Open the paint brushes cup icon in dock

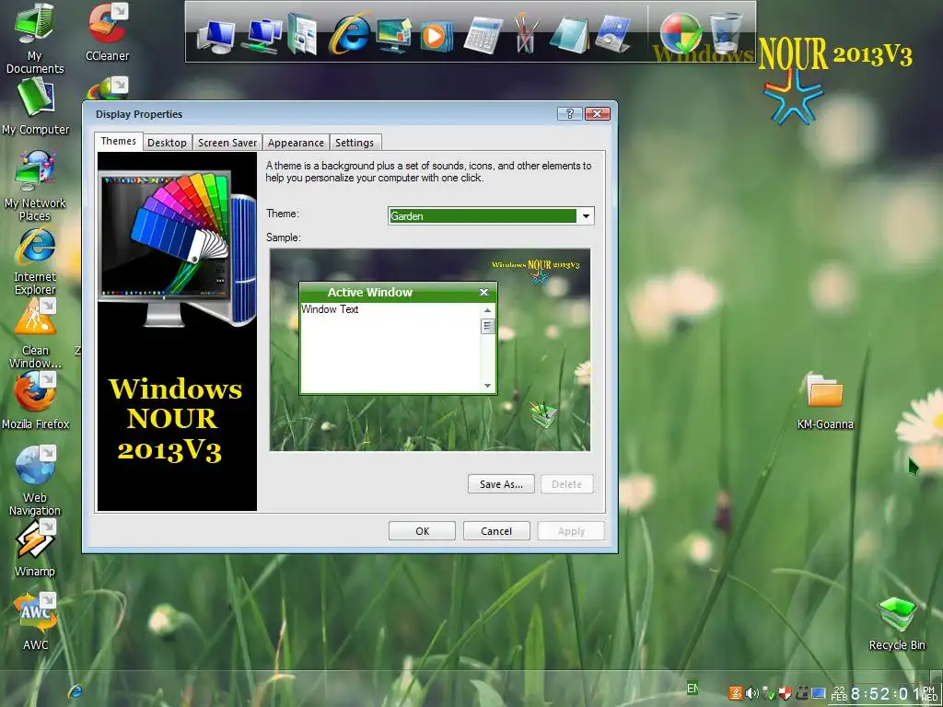(x=526, y=33)
